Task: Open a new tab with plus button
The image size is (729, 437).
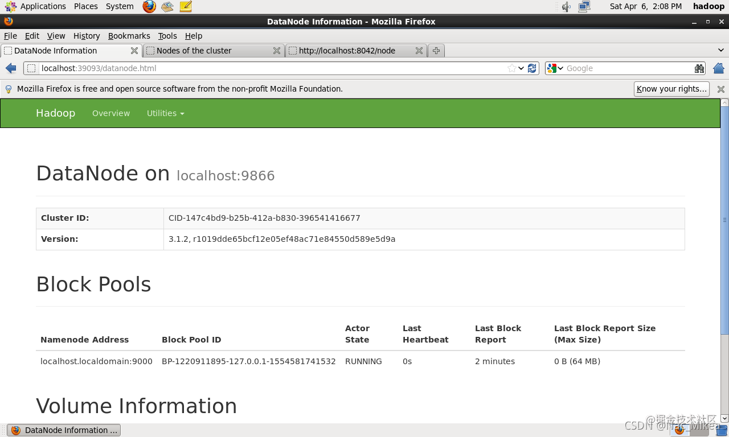Action: [436, 51]
